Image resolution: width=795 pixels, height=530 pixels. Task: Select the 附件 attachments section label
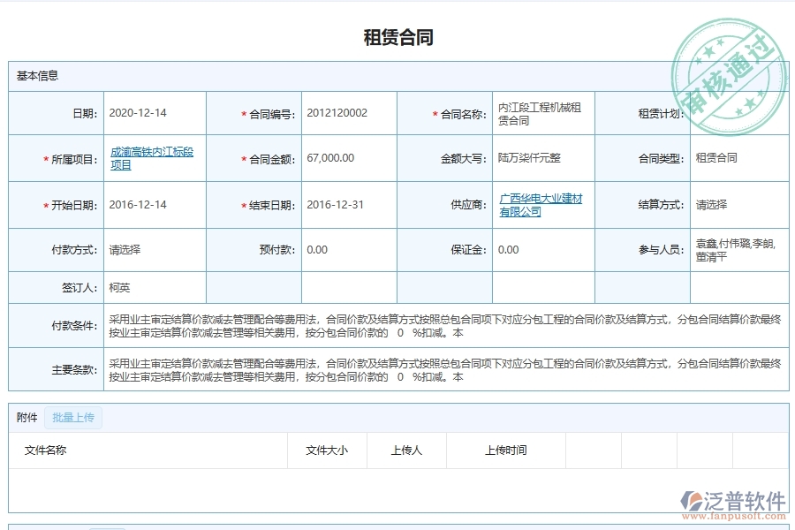[x=25, y=418]
